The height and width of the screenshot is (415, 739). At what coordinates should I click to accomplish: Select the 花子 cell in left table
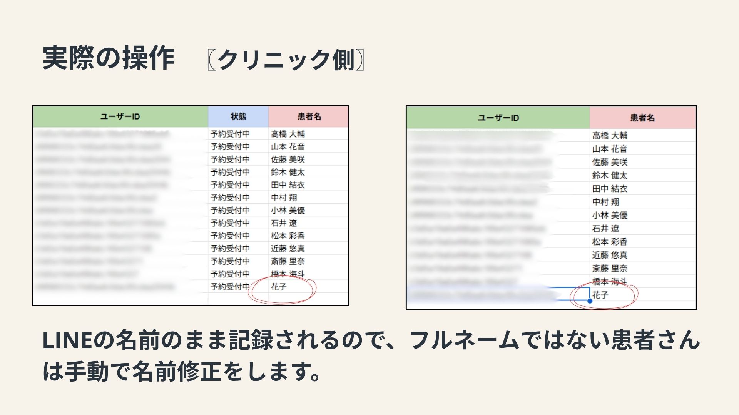tap(279, 287)
